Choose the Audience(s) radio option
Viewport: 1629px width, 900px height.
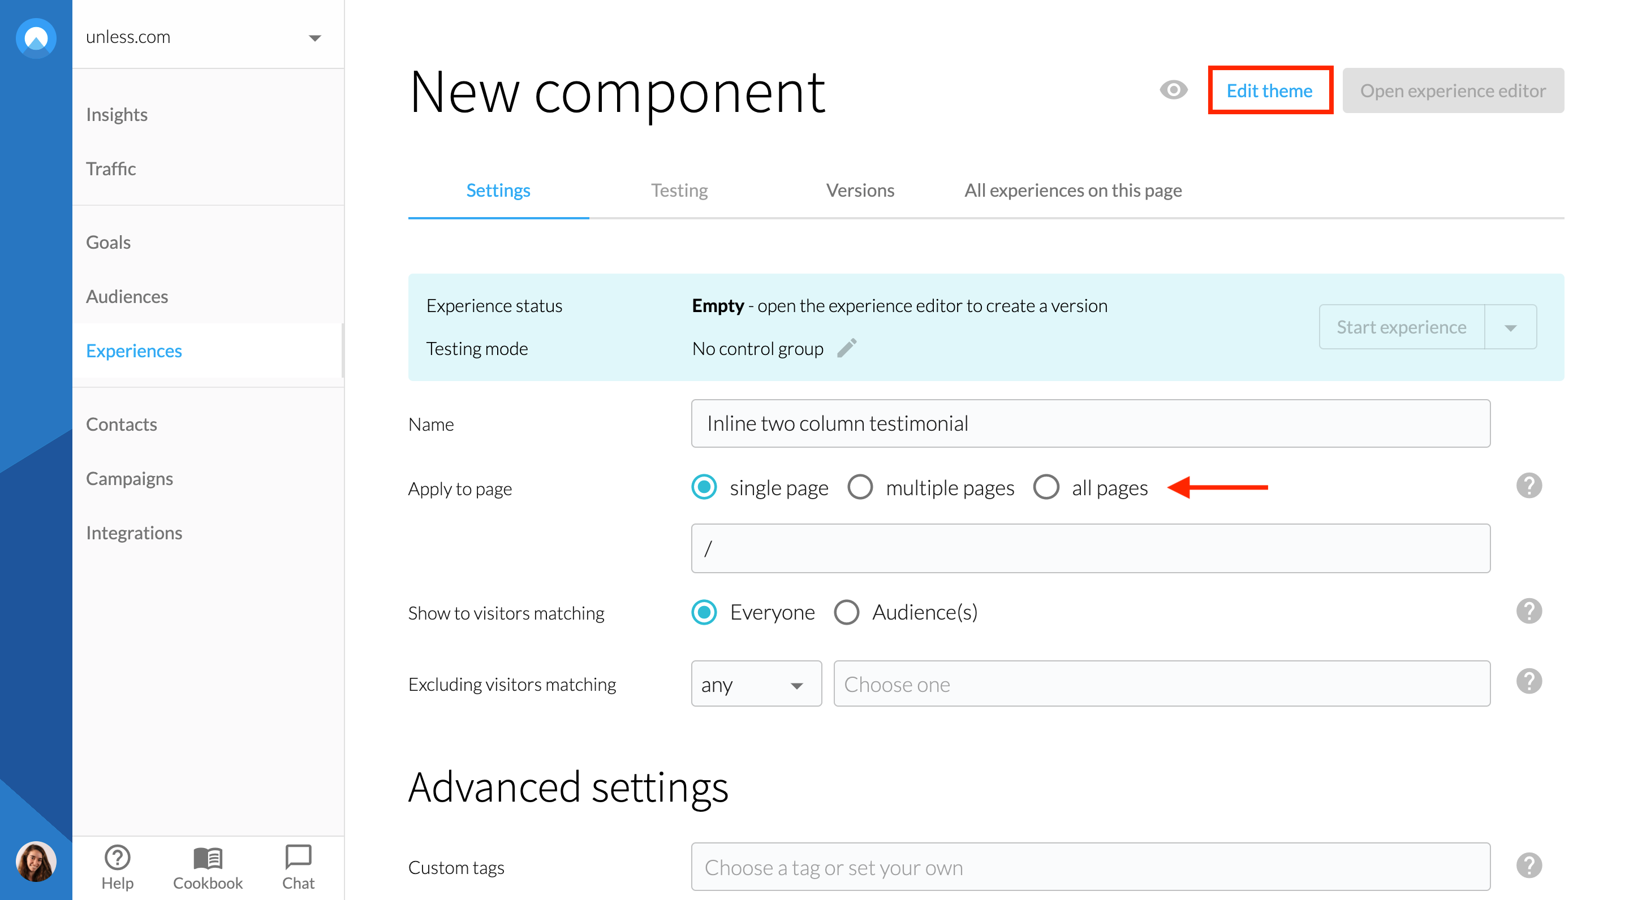point(846,612)
